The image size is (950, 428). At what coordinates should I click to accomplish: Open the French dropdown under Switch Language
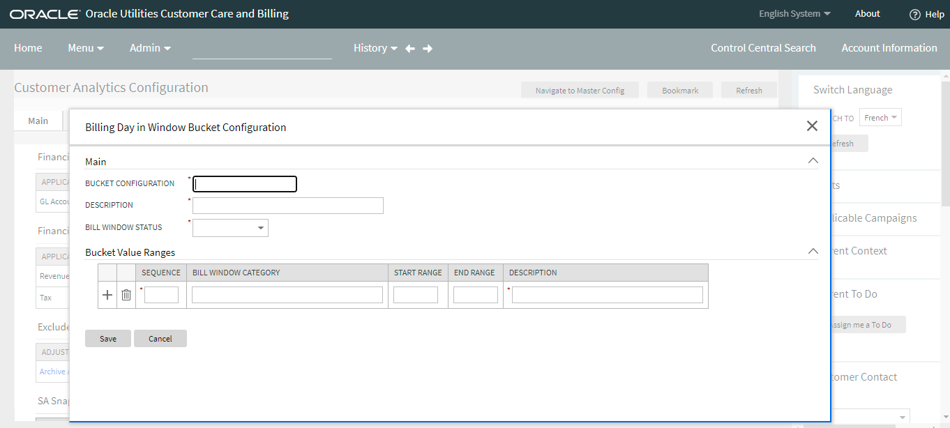tap(880, 117)
